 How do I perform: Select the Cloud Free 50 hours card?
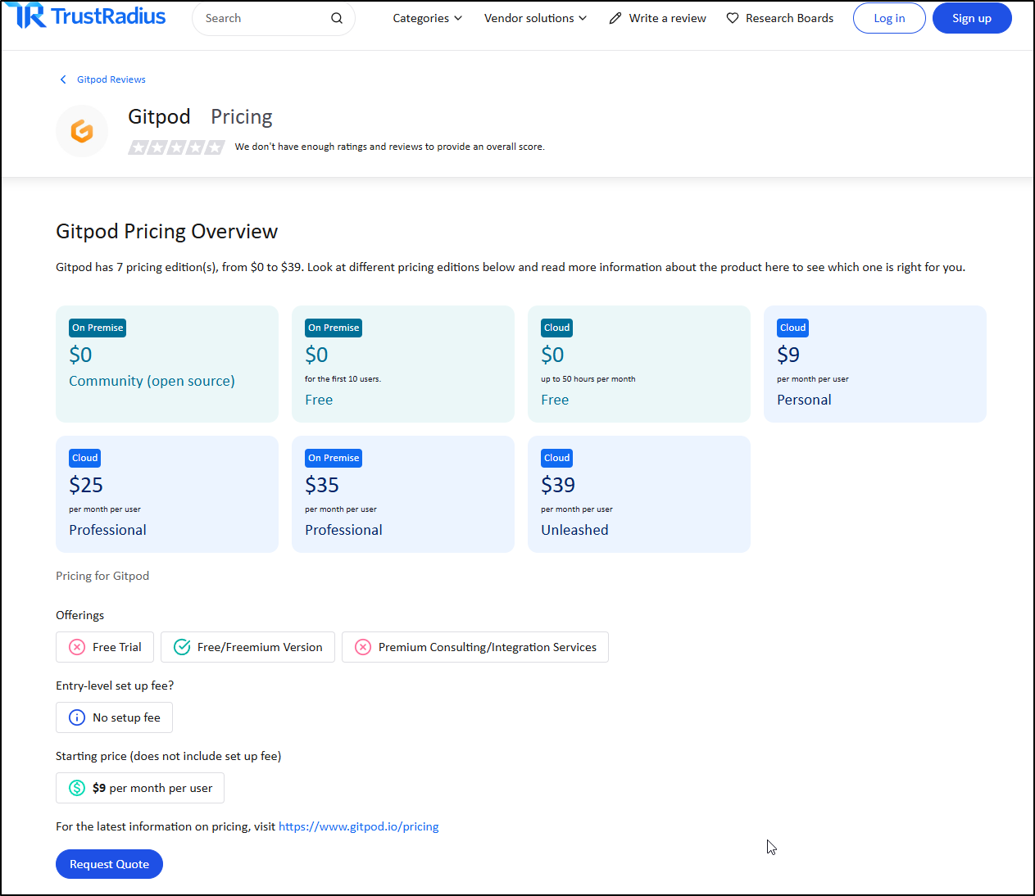(639, 364)
